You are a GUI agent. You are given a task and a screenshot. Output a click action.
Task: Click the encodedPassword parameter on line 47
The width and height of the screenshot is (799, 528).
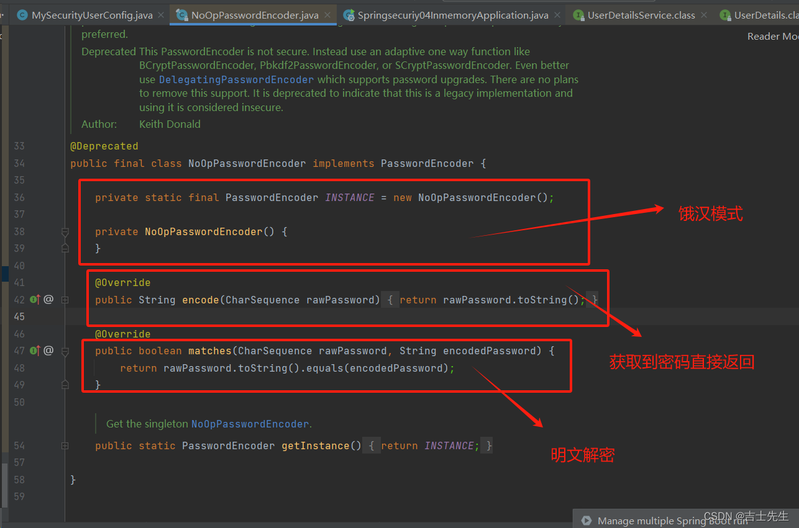489,351
